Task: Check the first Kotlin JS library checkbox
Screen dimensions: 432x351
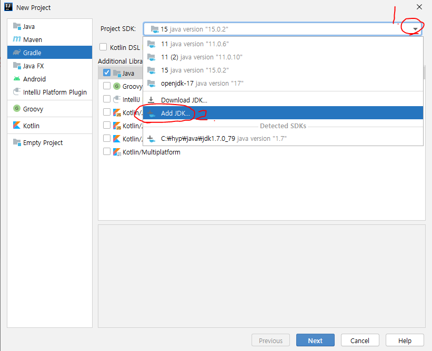Action: (x=107, y=112)
